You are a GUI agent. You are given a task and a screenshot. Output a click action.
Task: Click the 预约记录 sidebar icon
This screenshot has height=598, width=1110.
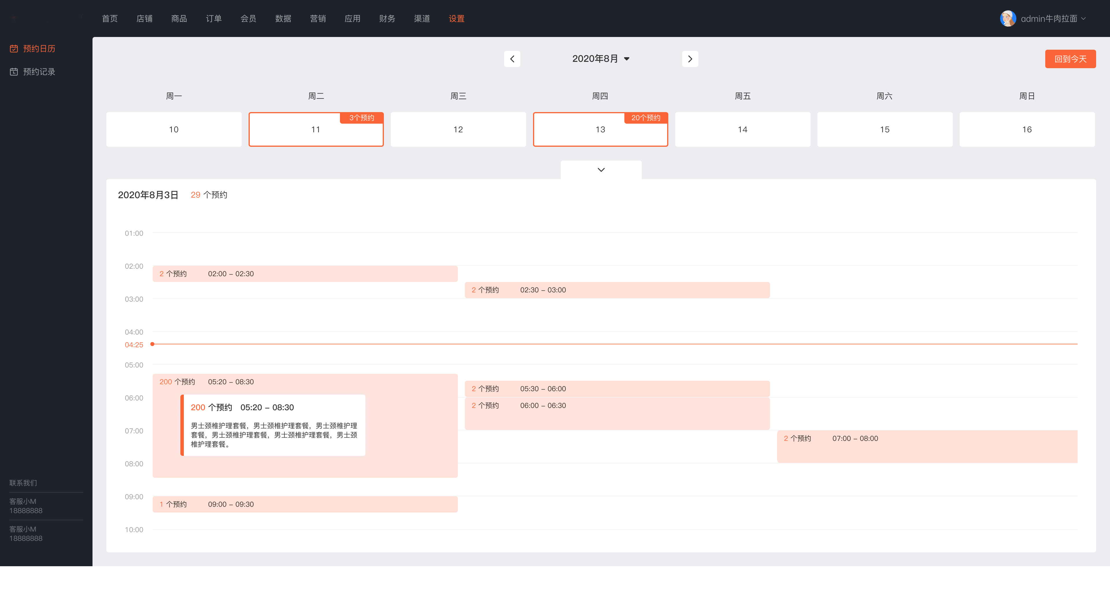pos(14,72)
